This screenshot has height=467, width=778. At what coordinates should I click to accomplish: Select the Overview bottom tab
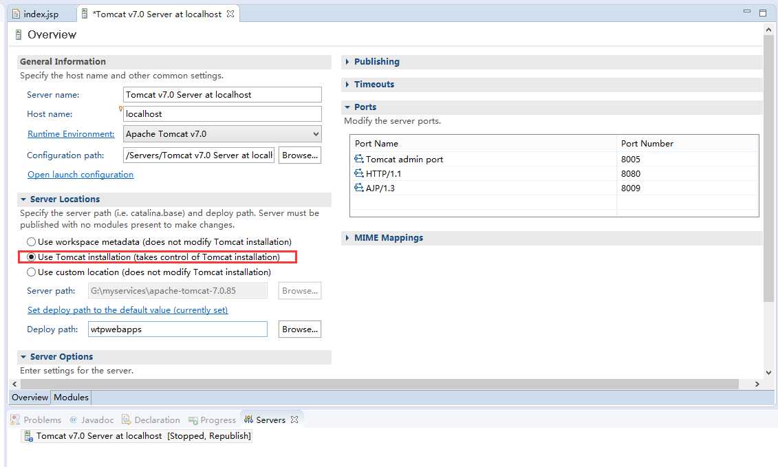click(x=30, y=398)
